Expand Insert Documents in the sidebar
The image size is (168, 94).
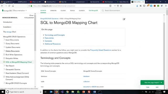point(4,40)
